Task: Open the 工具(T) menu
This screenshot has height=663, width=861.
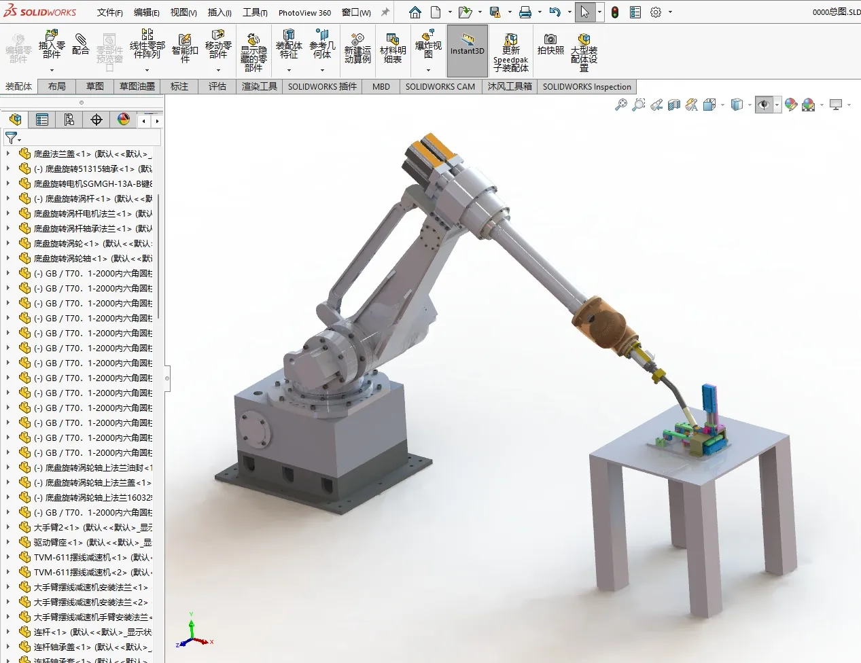Action: click(255, 12)
